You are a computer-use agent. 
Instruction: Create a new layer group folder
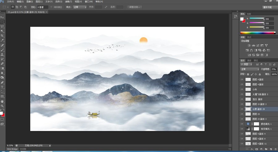point(266,149)
